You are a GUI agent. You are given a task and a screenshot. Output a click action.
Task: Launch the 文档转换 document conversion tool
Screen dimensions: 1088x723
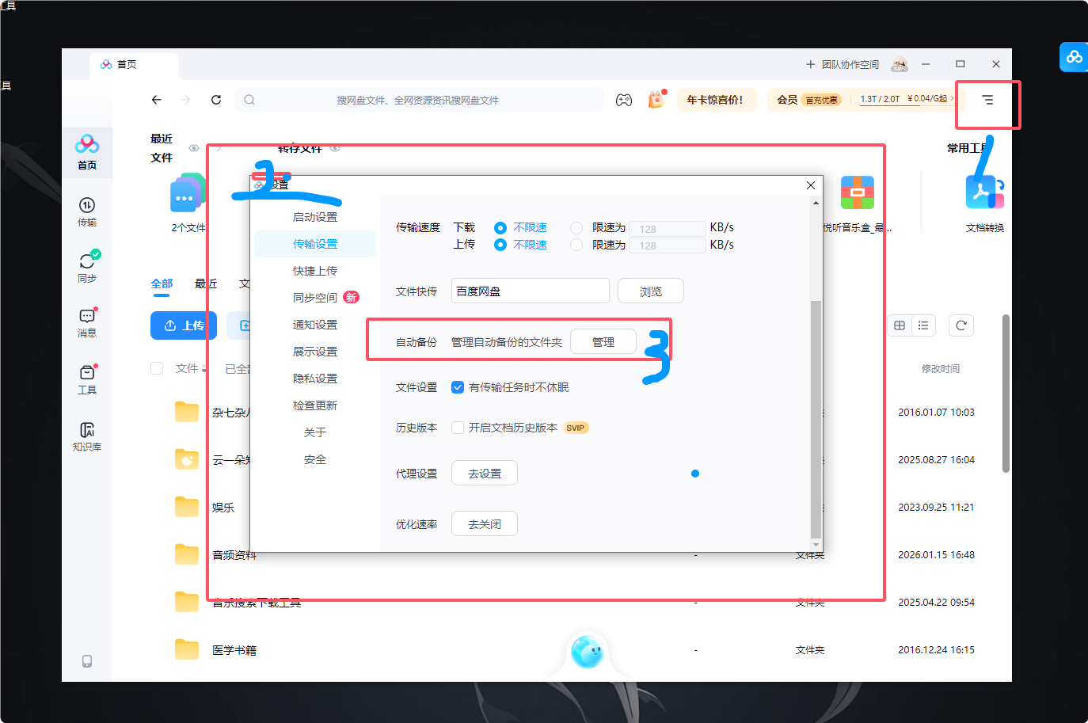coord(984,204)
